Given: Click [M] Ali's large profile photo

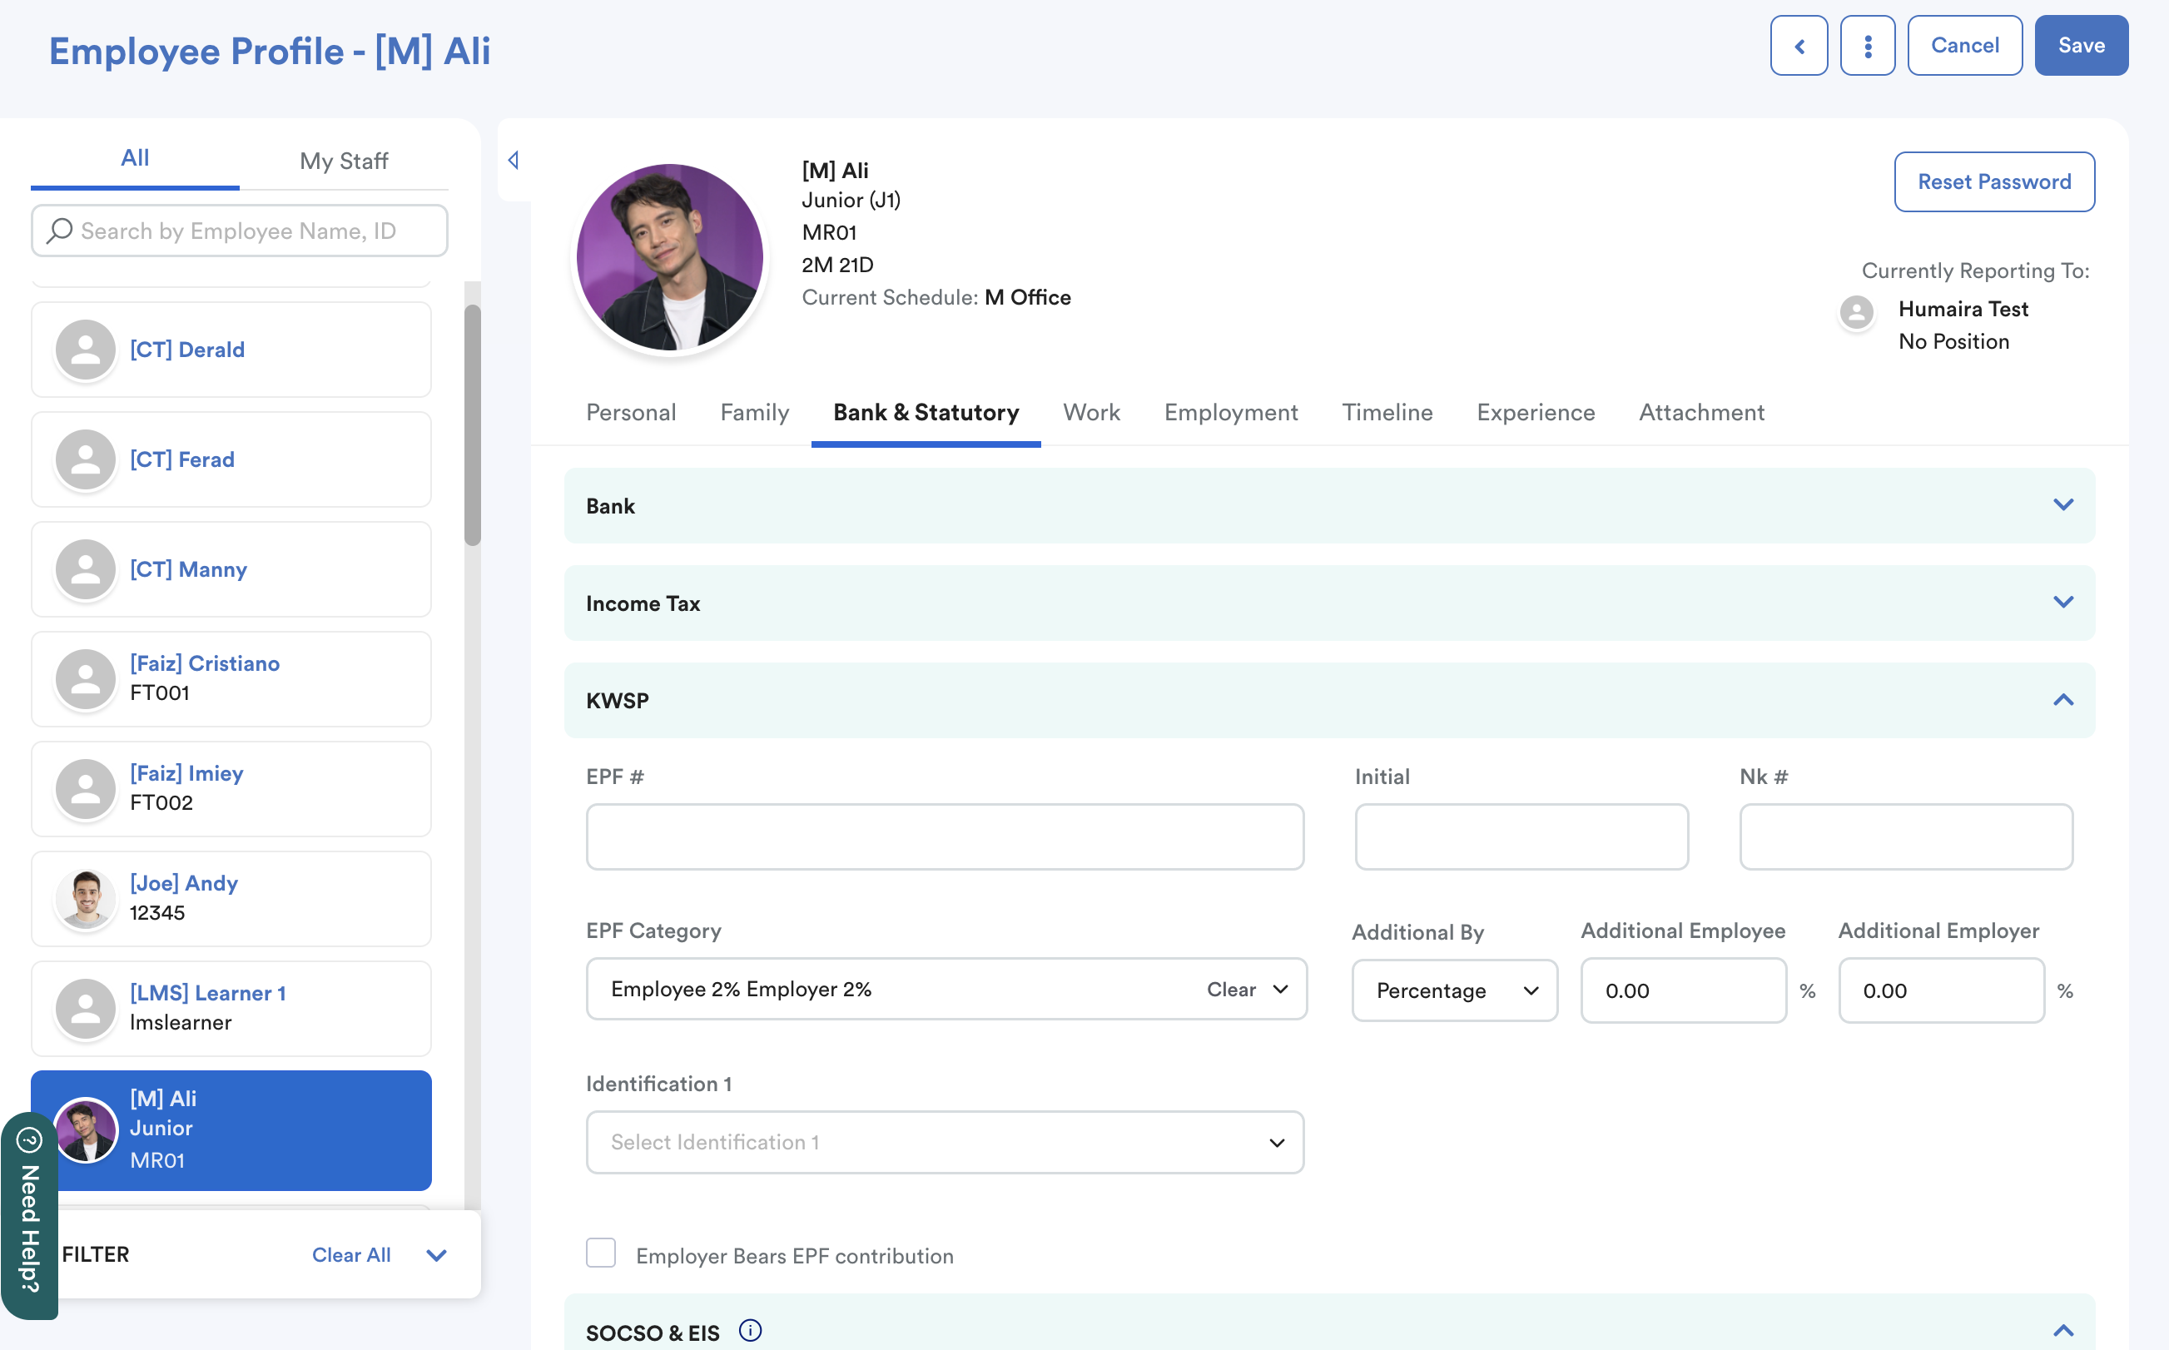Looking at the screenshot, I should click(x=669, y=257).
